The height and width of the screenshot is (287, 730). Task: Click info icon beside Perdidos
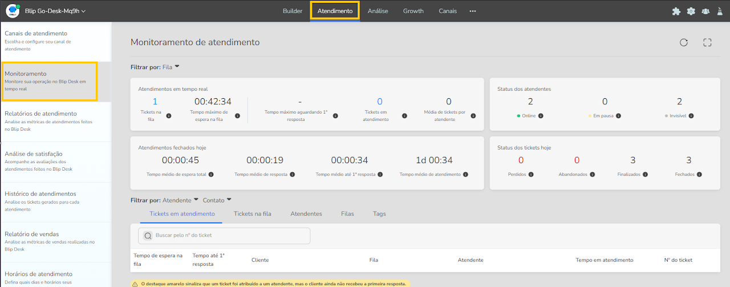(x=530, y=174)
